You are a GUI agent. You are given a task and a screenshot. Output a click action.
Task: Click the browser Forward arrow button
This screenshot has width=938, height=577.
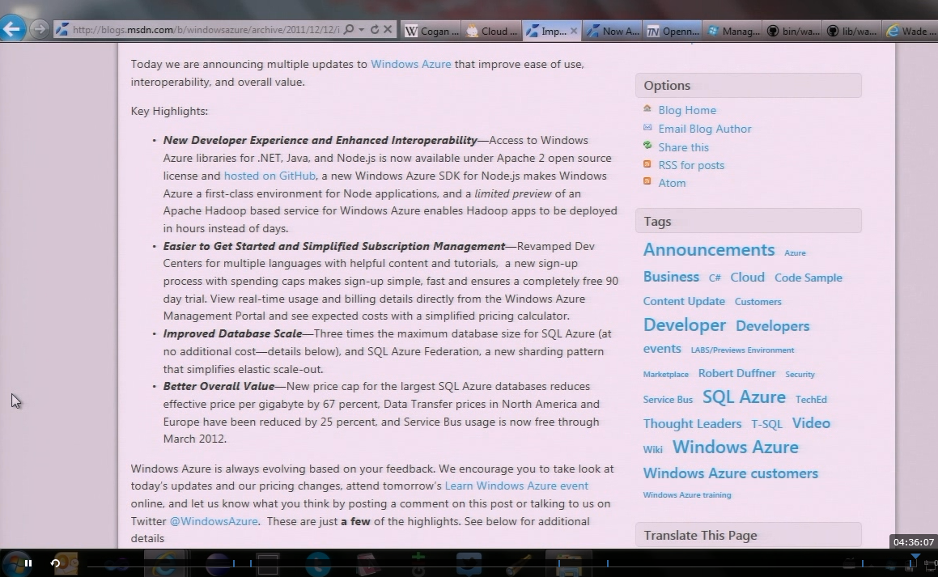40,28
